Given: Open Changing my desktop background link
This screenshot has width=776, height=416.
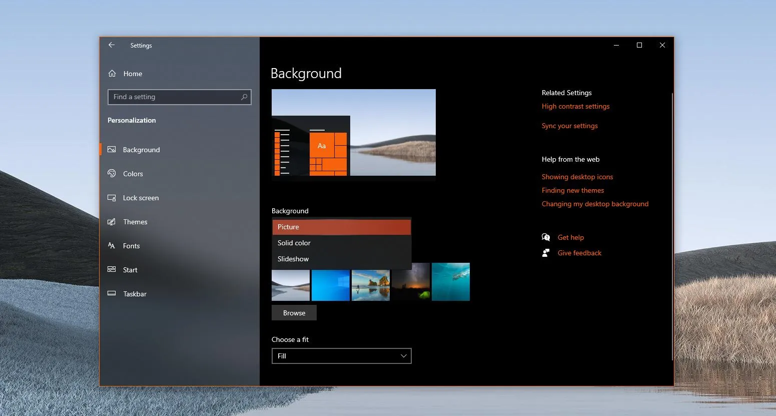Looking at the screenshot, I should pos(595,204).
